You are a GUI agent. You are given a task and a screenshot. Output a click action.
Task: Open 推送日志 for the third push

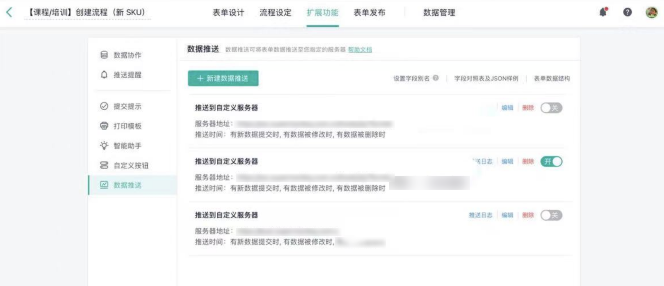(x=480, y=215)
